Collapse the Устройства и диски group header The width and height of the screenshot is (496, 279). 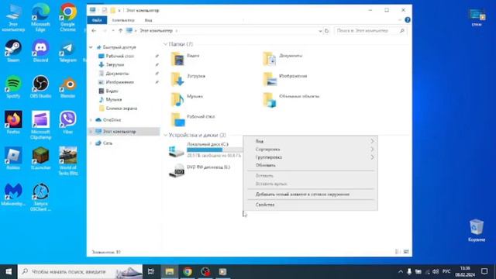165,135
